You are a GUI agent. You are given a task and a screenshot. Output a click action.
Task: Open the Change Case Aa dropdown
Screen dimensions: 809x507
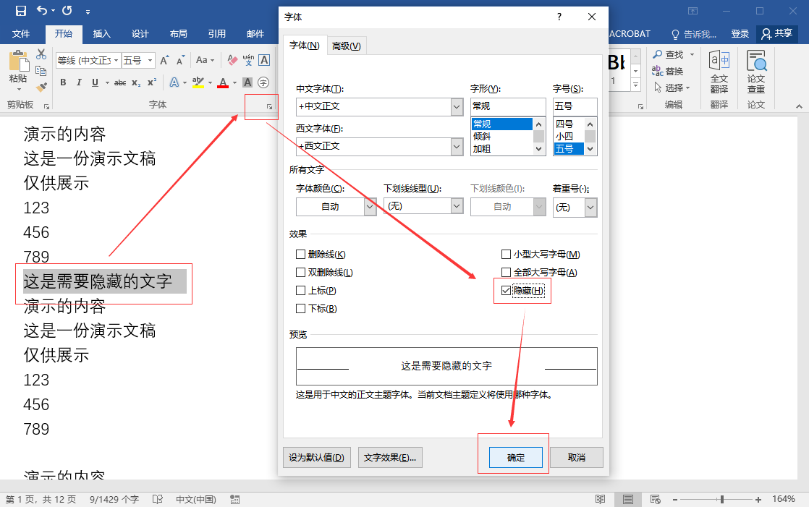(x=205, y=60)
